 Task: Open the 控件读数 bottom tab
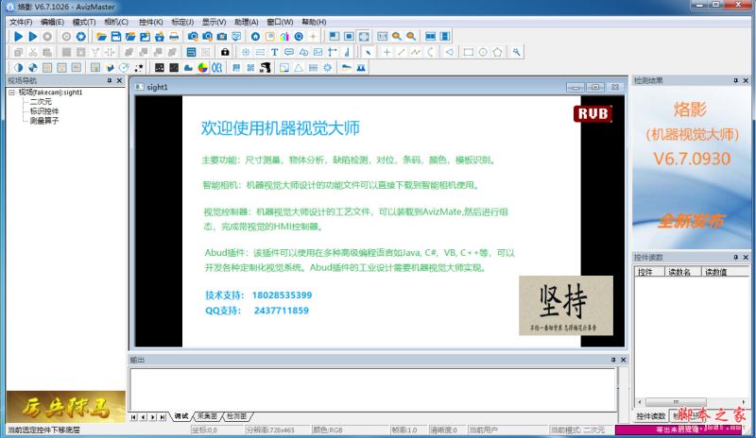tap(650, 416)
